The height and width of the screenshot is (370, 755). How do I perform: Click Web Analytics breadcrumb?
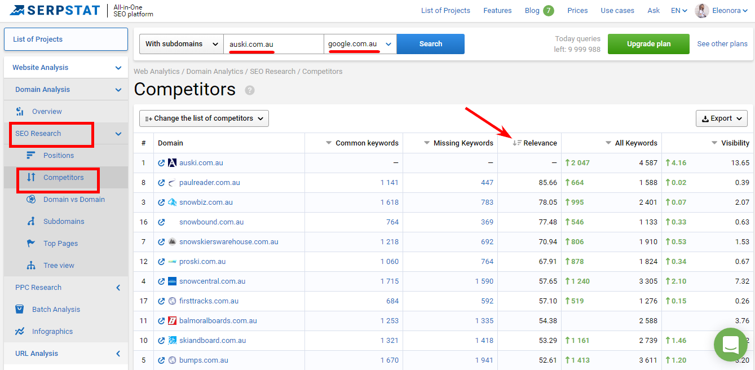click(157, 72)
